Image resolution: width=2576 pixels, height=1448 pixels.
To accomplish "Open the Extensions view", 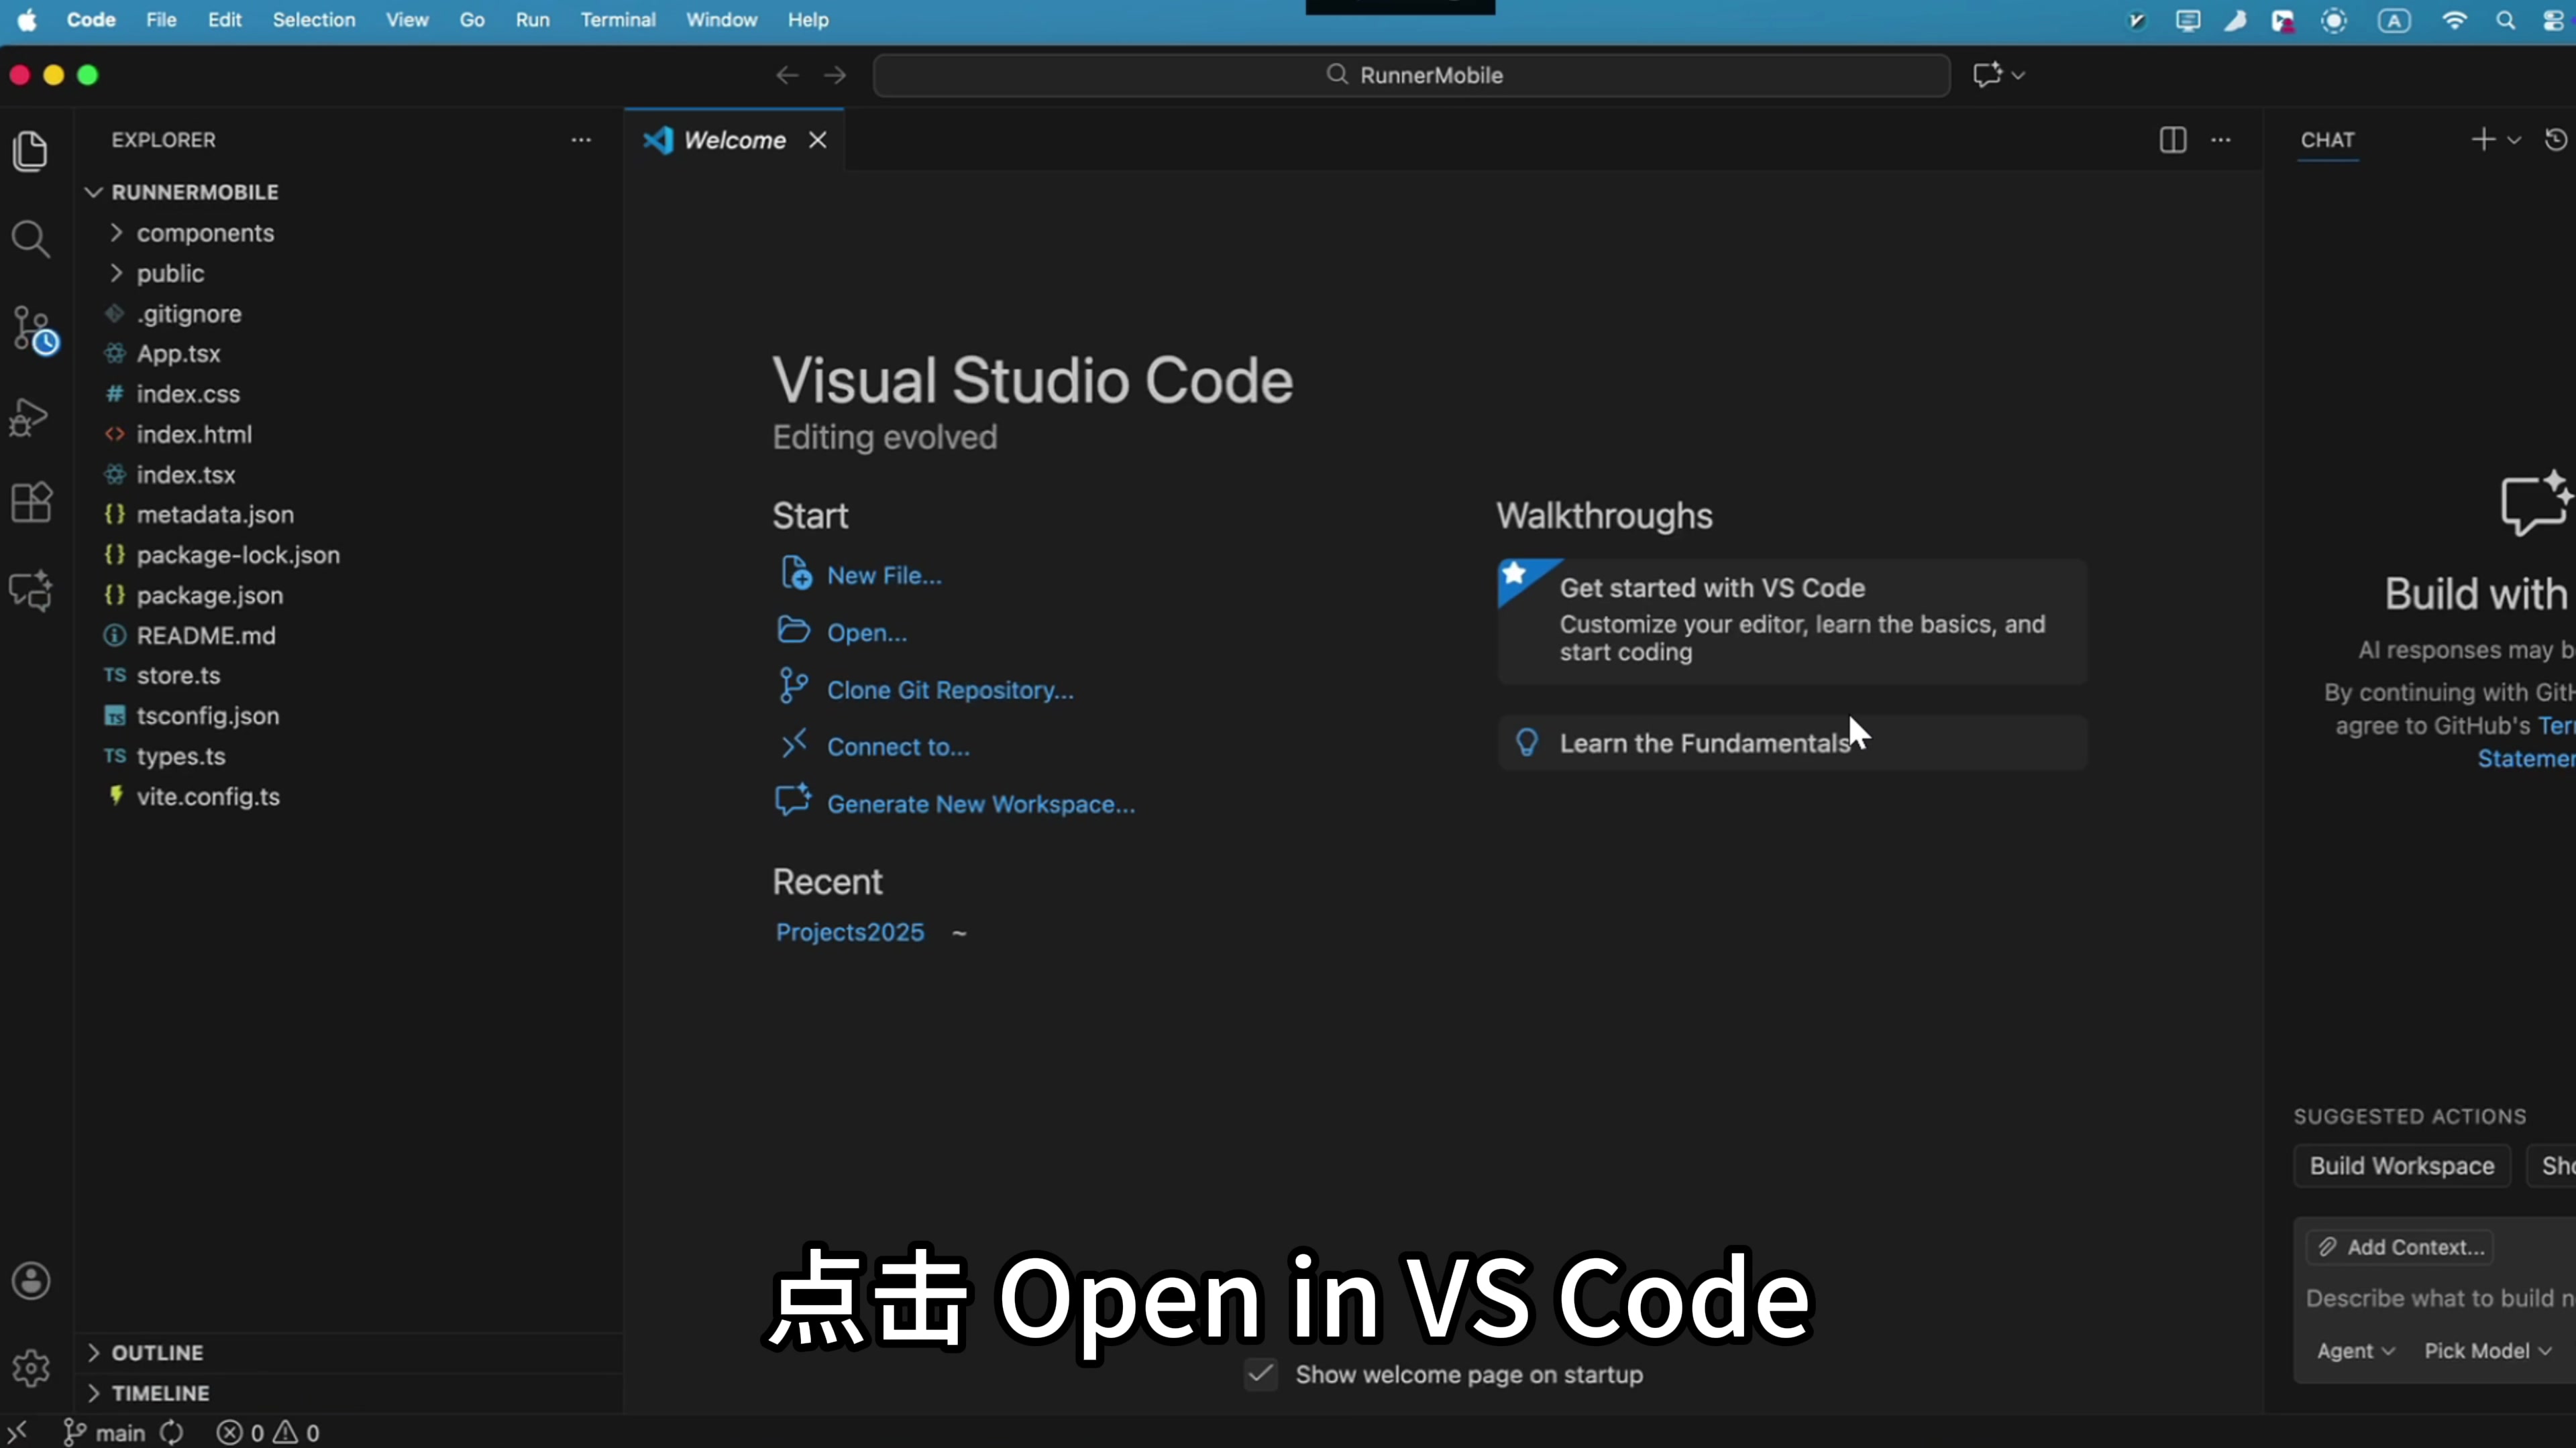I will coord(30,503).
